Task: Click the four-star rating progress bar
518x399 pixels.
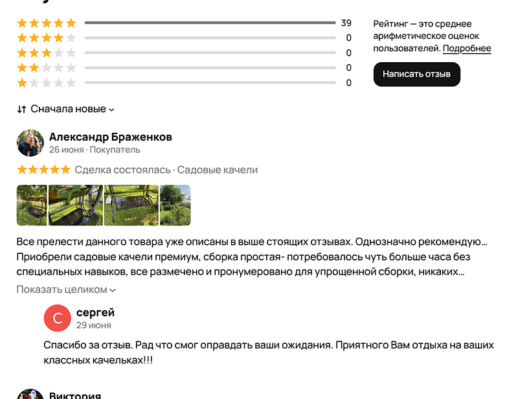Action: click(210, 38)
